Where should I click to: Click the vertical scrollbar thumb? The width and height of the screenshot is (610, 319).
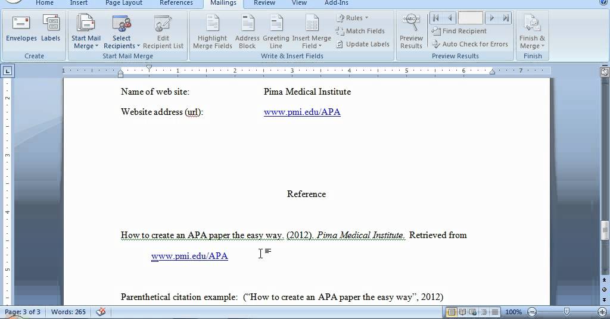pyautogui.click(x=605, y=230)
